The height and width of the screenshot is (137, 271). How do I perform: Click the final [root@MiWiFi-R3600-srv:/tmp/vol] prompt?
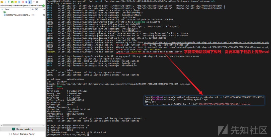(x=66, y=134)
